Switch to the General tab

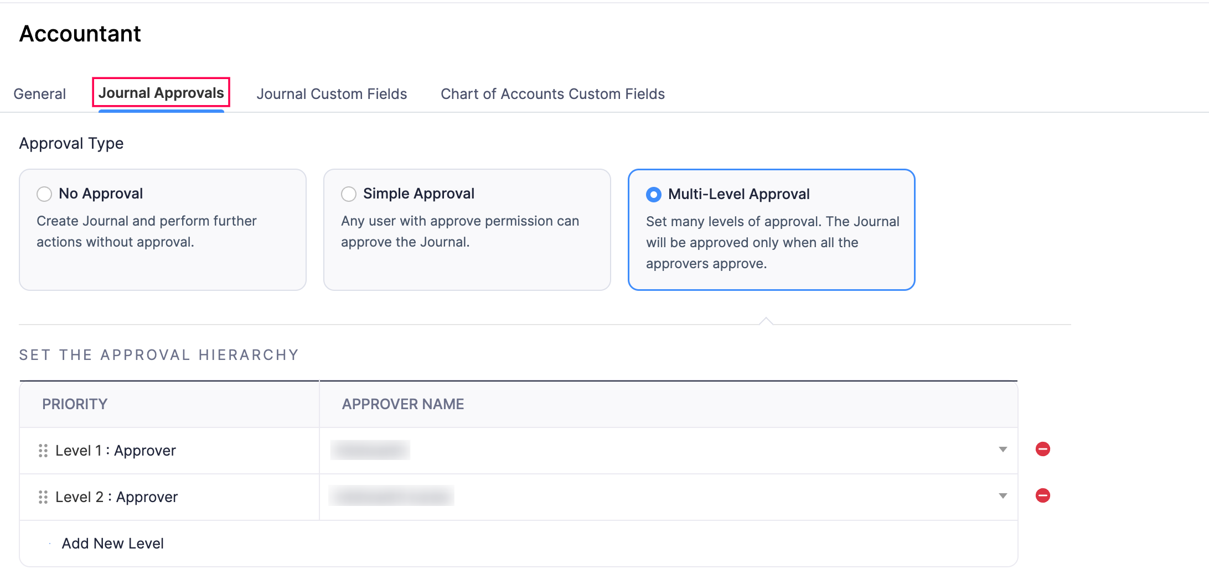tap(39, 93)
